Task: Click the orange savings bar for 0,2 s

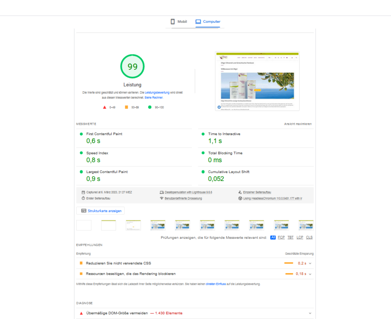Action: [x=289, y=263]
